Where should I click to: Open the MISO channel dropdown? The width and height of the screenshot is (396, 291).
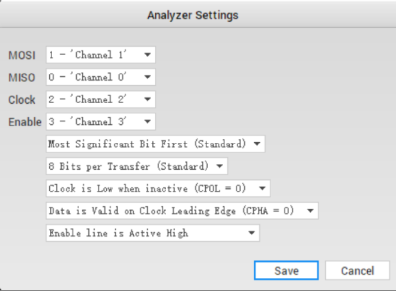click(100, 77)
